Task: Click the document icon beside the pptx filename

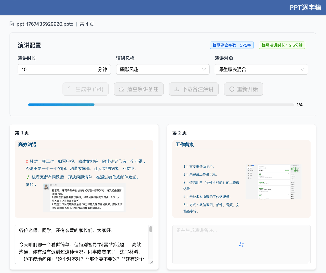Action: coord(12,24)
